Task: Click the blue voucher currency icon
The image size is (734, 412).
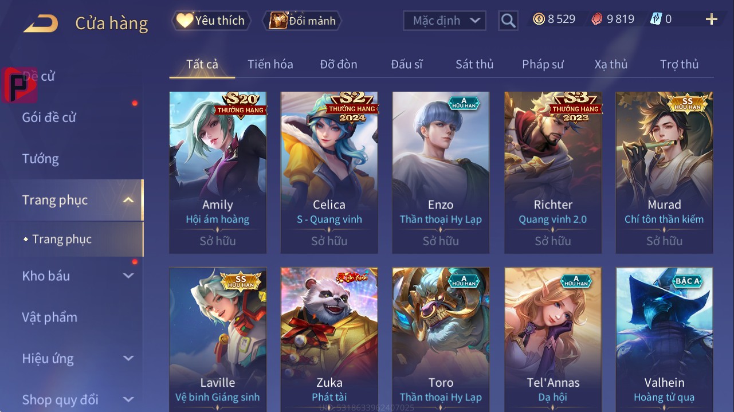Action: [x=656, y=19]
